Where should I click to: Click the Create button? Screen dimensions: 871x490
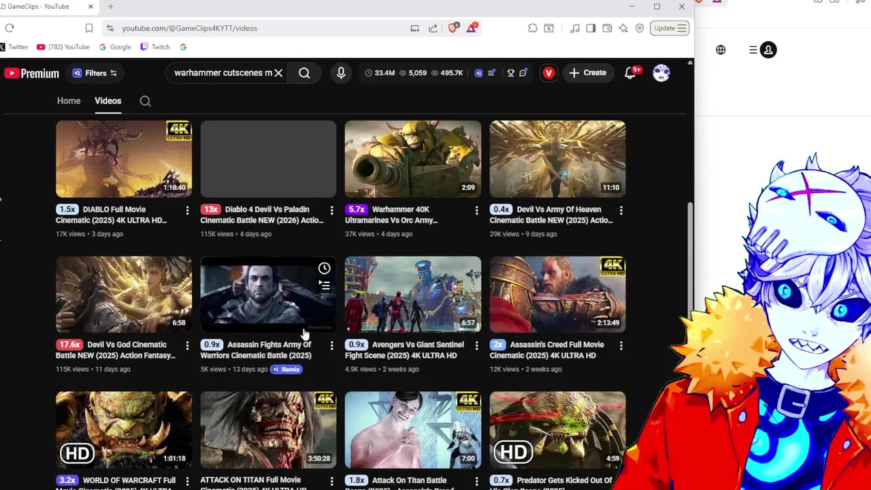click(x=587, y=73)
